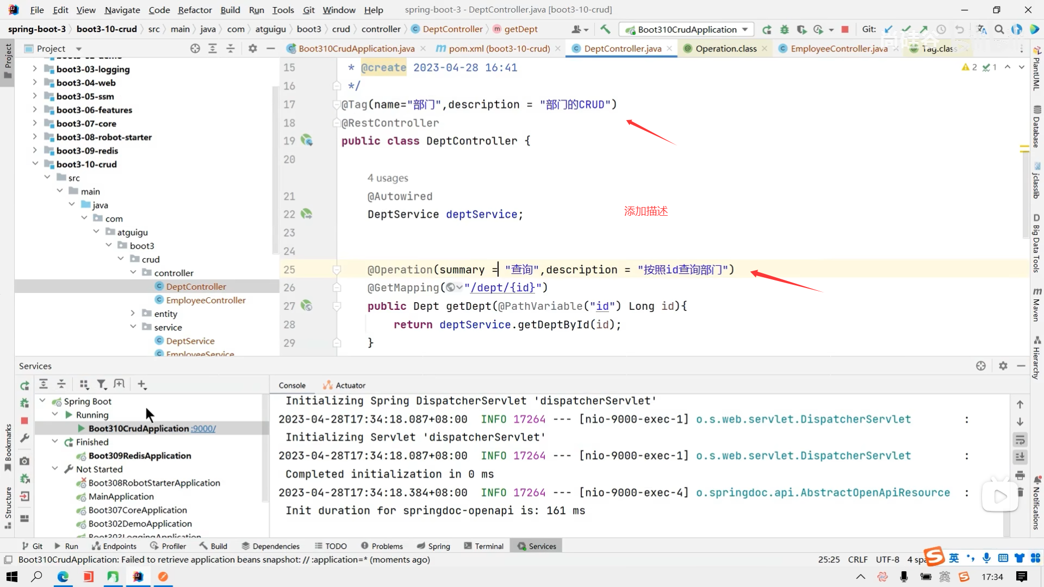Expand the entity folder
Viewport: 1044px width, 587px height.
pos(133,314)
